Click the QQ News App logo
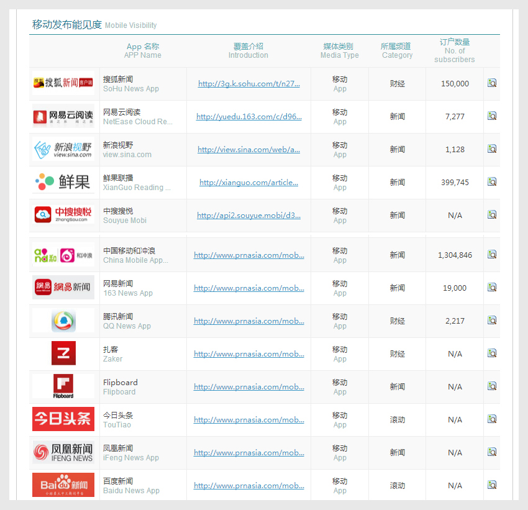This screenshot has height=510, width=528. coord(63,321)
